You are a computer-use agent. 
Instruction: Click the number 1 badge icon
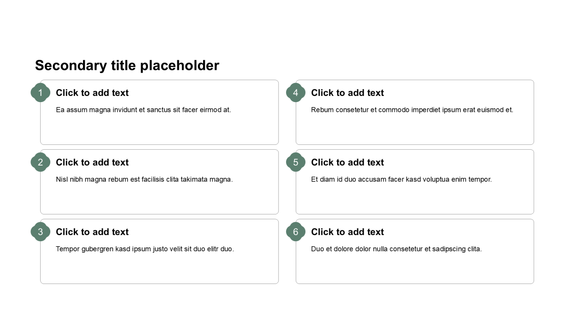tap(40, 92)
